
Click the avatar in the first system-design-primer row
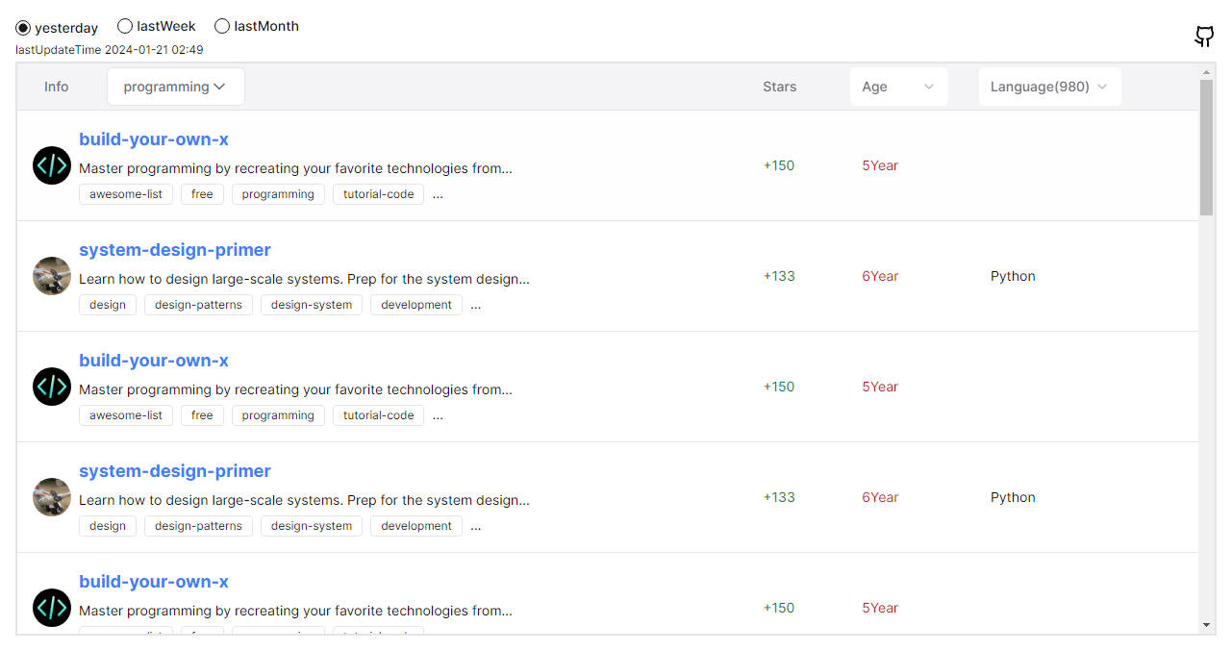point(52,276)
